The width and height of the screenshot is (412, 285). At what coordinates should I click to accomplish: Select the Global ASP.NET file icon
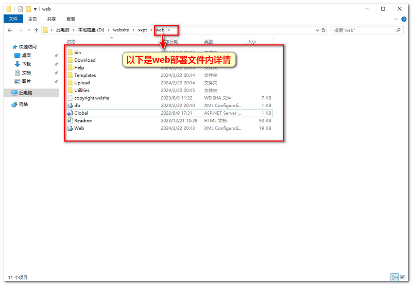point(70,113)
